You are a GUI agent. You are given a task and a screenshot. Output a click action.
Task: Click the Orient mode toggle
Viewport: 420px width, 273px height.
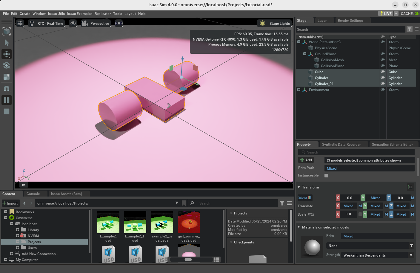pyautogui.click(x=304, y=198)
